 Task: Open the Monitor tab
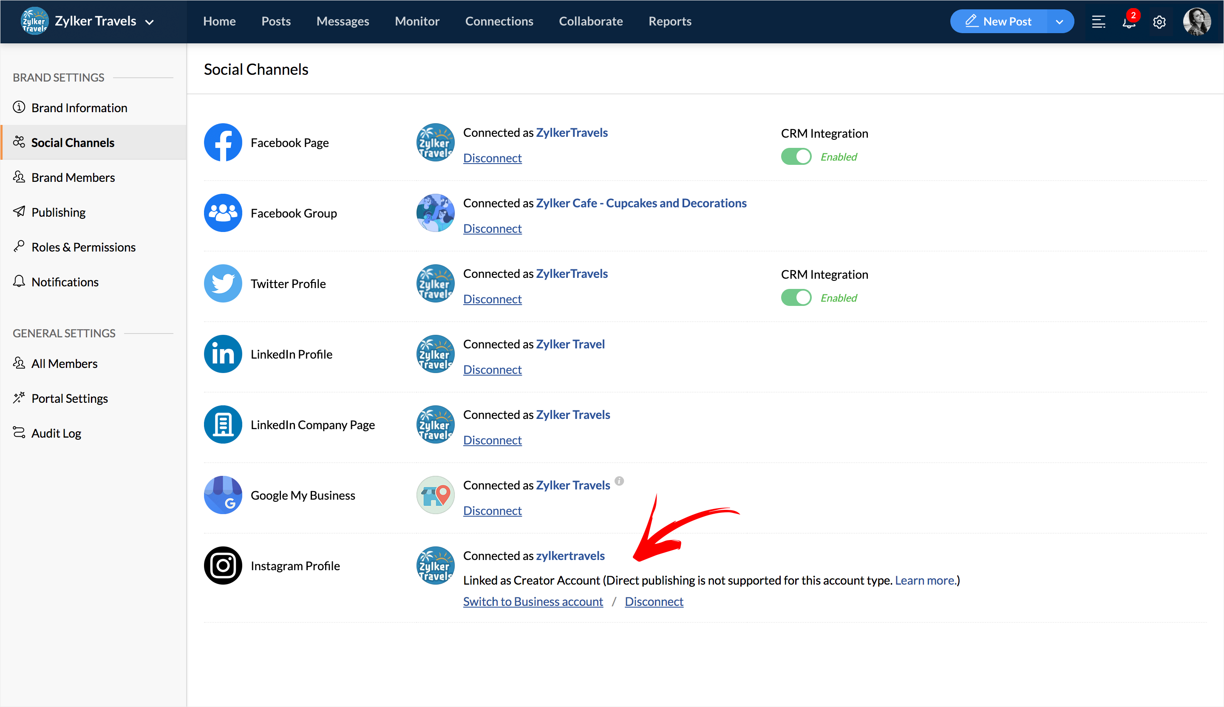click(x=417, y=21)
